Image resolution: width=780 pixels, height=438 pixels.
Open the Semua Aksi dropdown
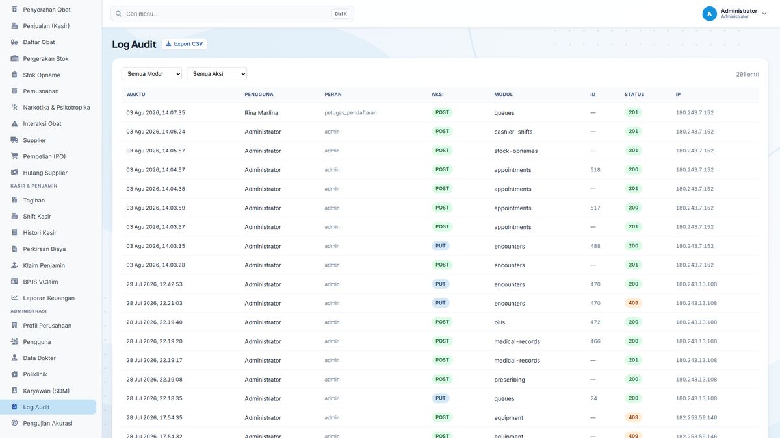tap(216, 74)
